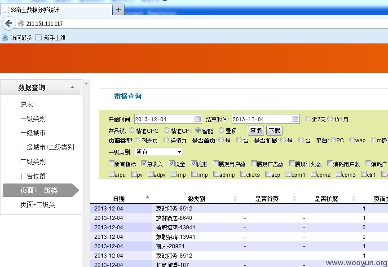Select 页面+一级类 sidebar item

pyautogui.click(x=41, y=190)
